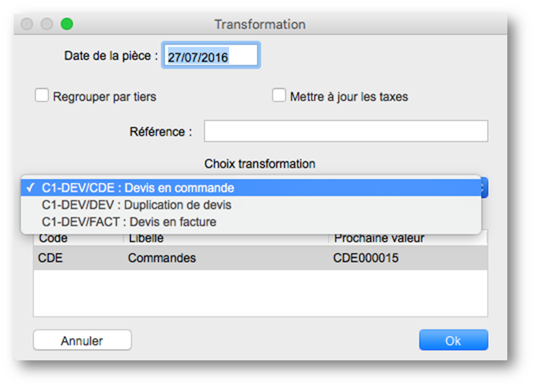Click the Prochaine valeur column header
Viewport: 535px width, 388px height.
tap(379, 238)
